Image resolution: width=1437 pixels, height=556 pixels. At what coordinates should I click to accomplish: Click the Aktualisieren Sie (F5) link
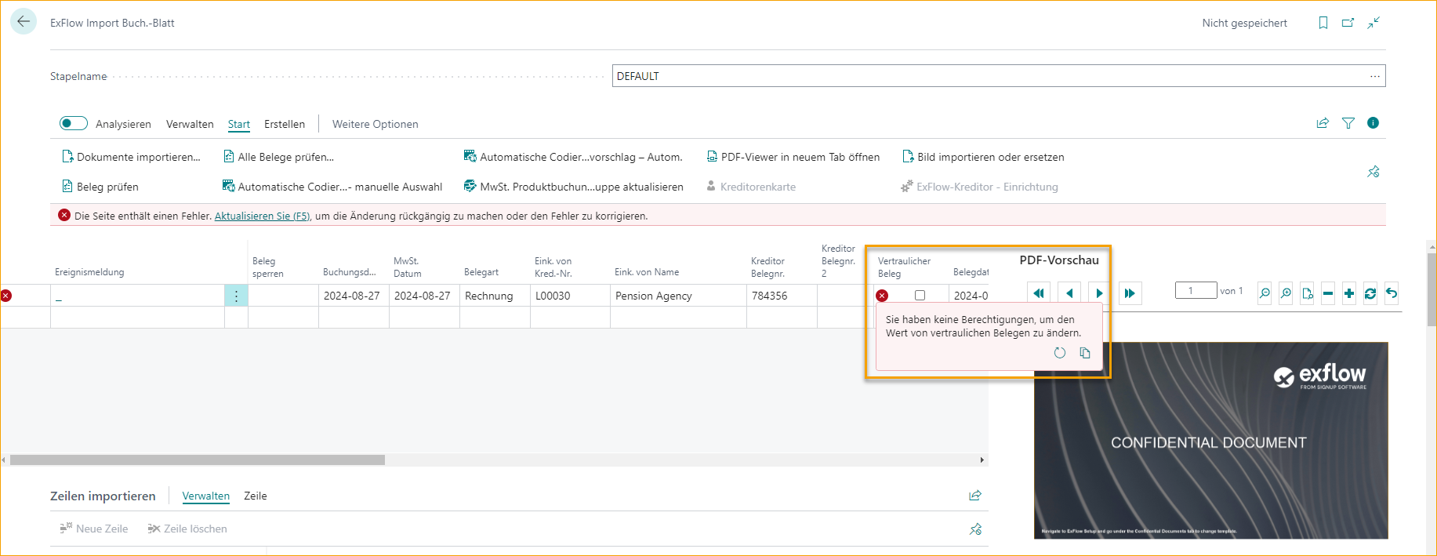[x=262, y=216]
